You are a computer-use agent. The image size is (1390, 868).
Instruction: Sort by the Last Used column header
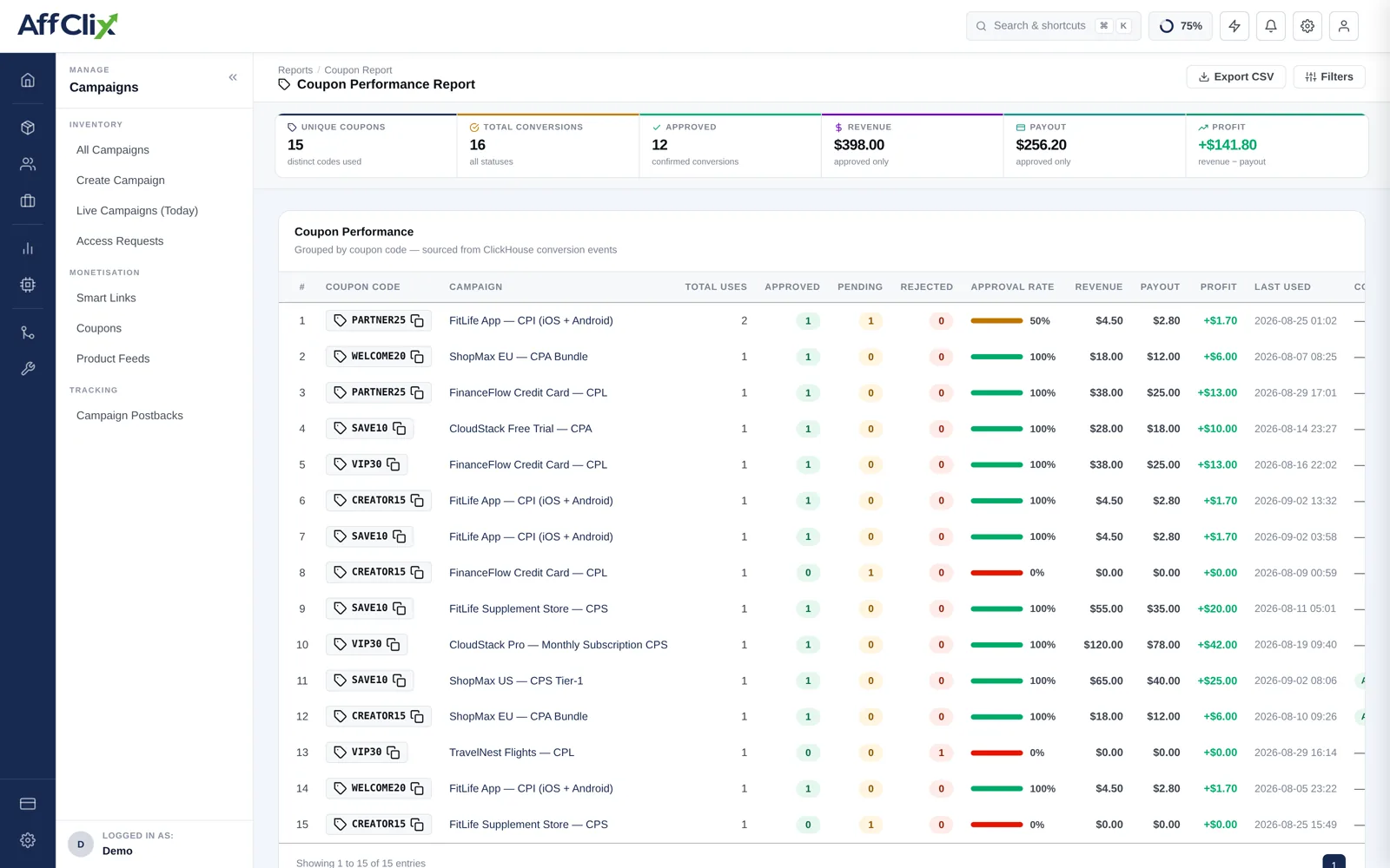click(x=1282, y=287)
